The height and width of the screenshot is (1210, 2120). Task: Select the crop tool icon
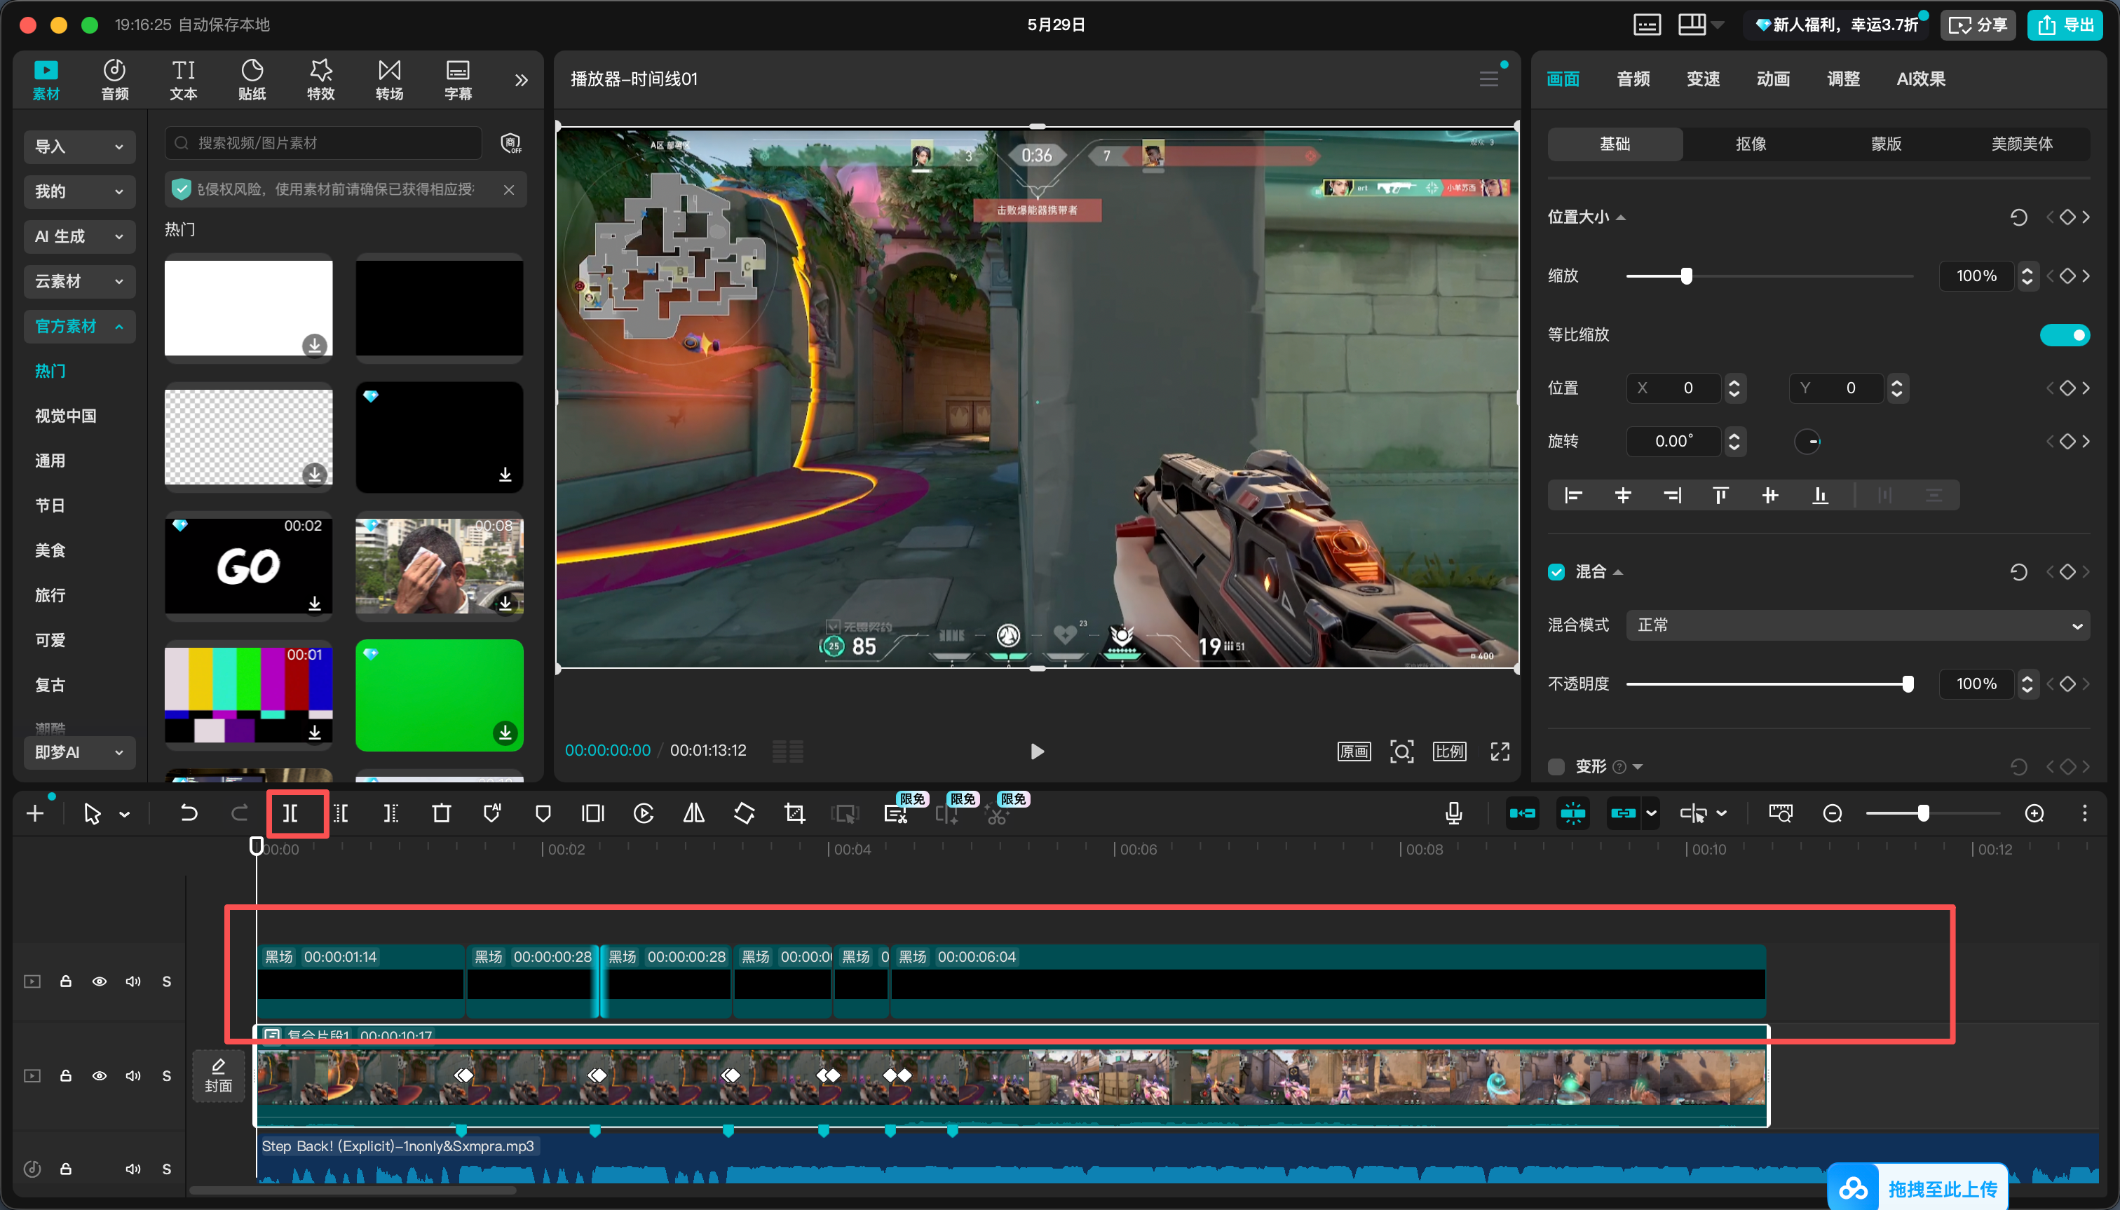[794, 814]
